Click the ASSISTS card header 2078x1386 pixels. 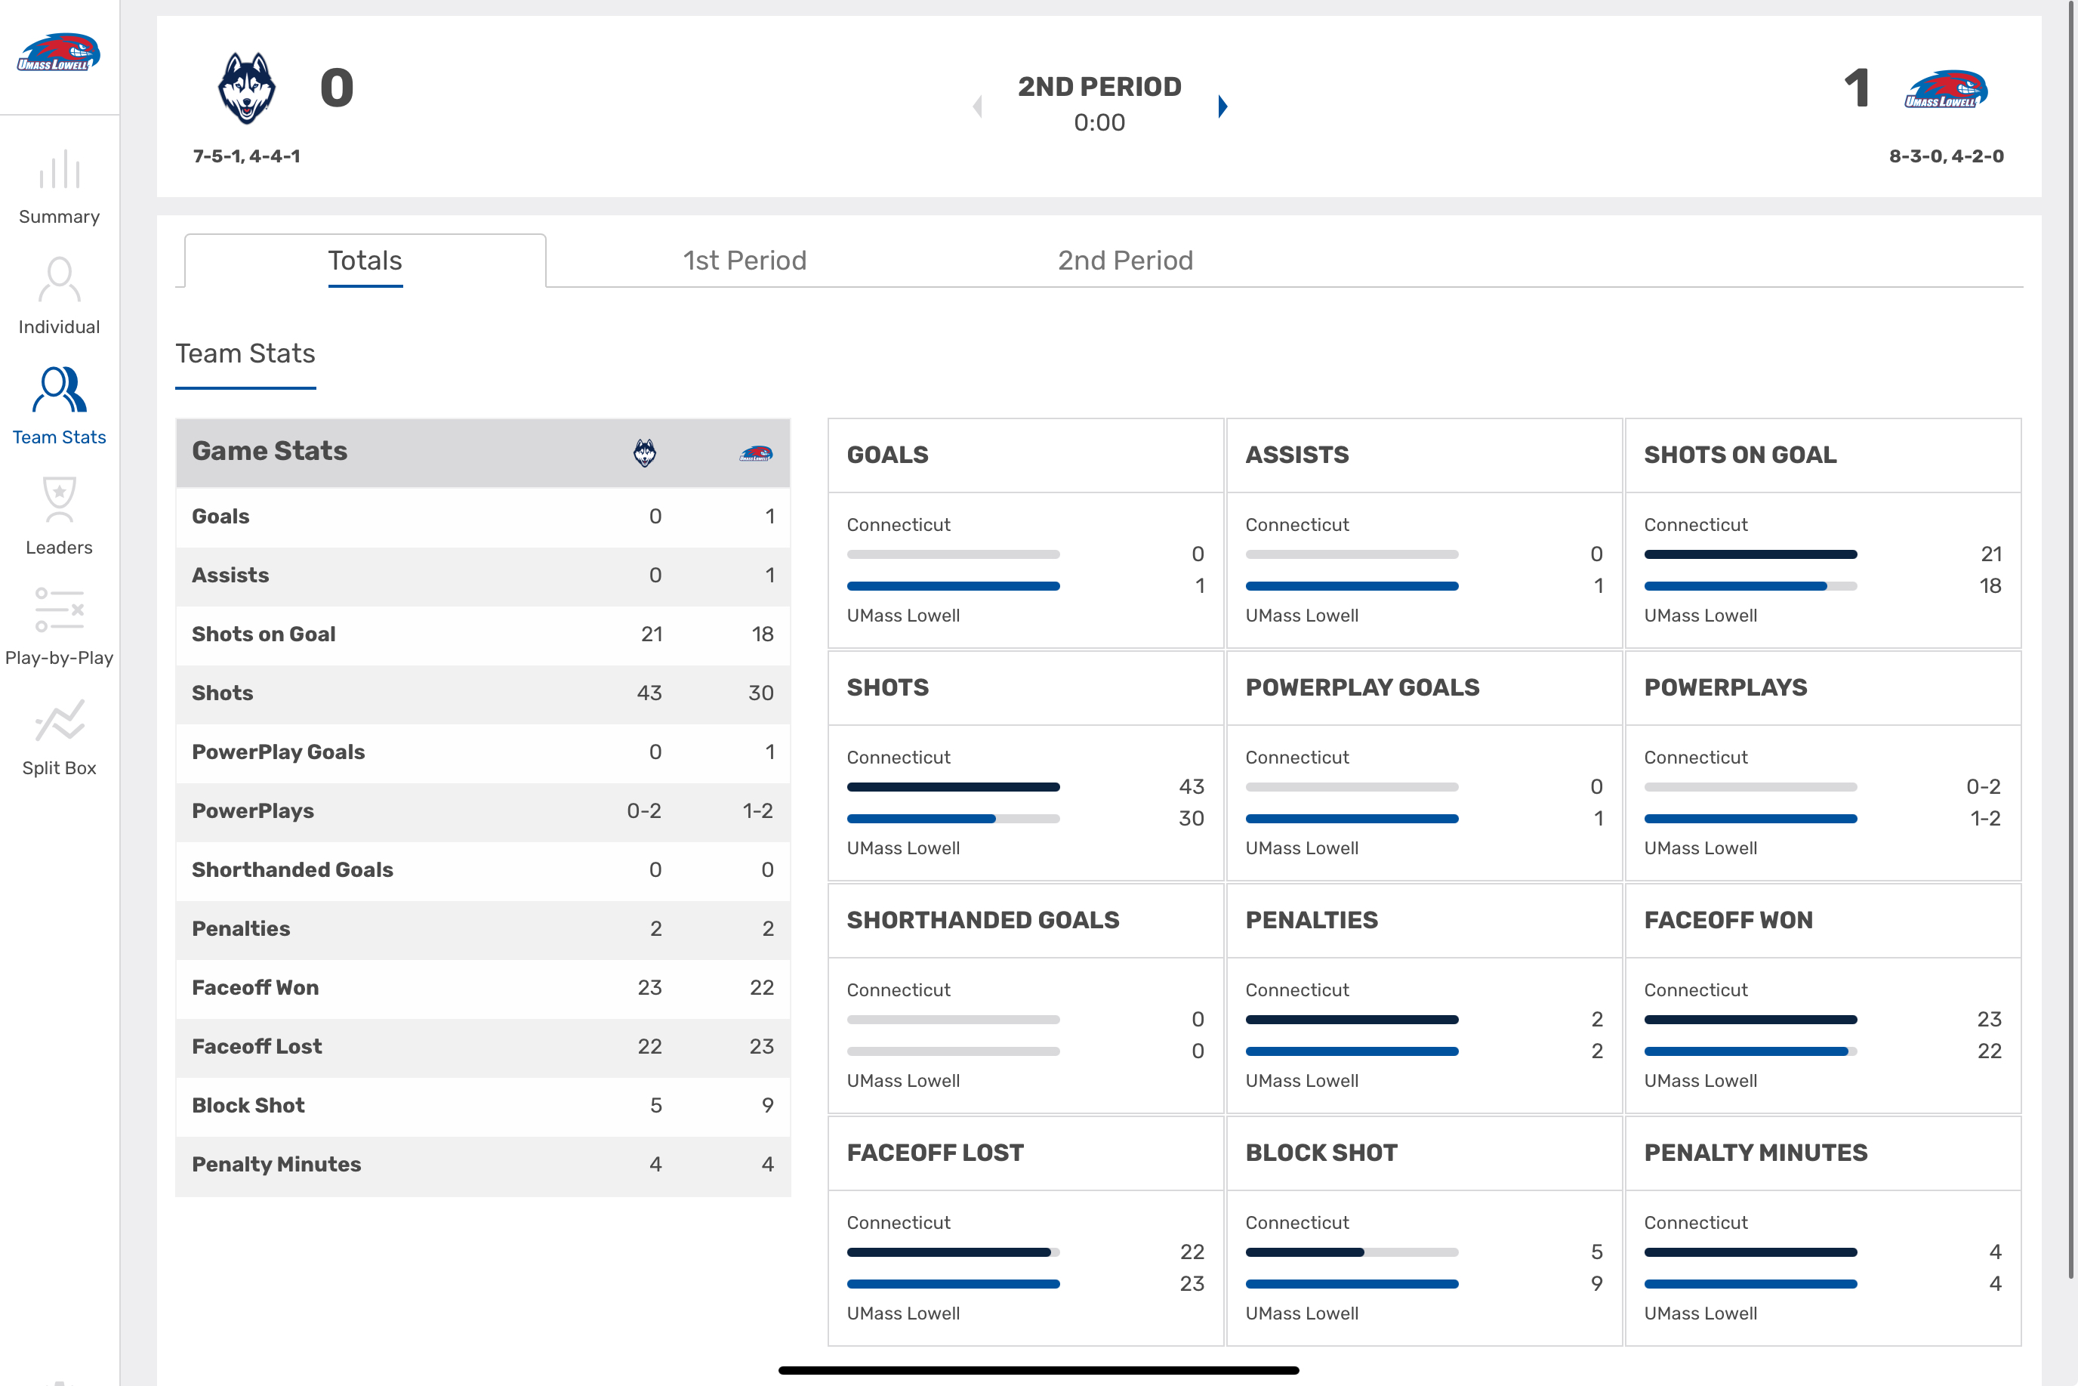[x=1424, y=455]
